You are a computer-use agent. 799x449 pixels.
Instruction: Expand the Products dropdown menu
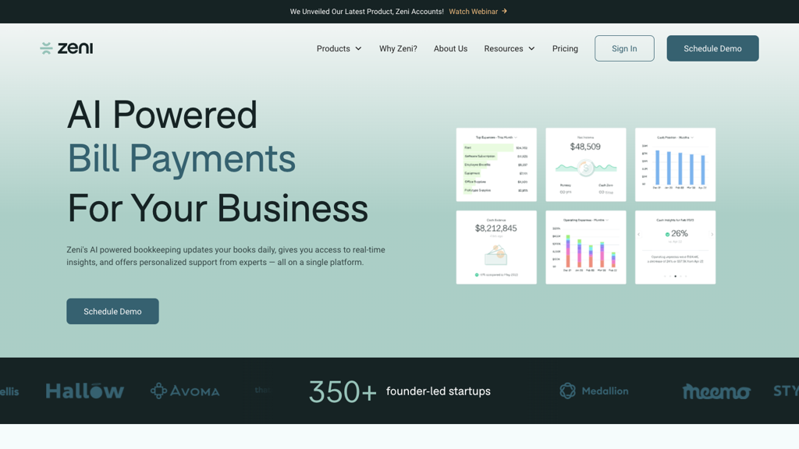339,48
